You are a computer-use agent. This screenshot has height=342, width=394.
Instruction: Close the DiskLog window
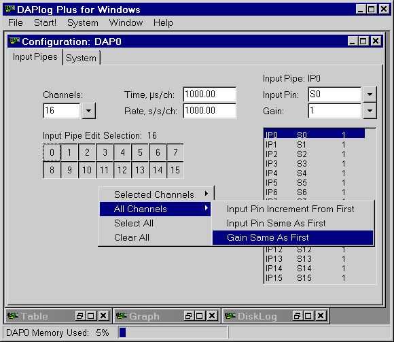[x=321, y=315]
